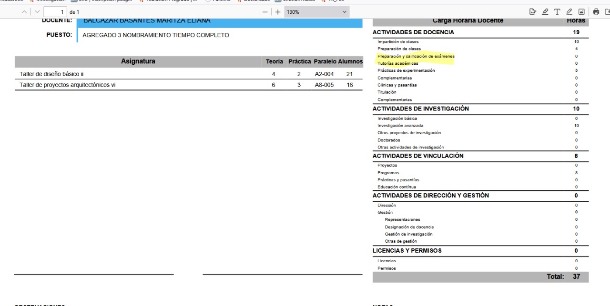Click the Representaciones item

403,219
